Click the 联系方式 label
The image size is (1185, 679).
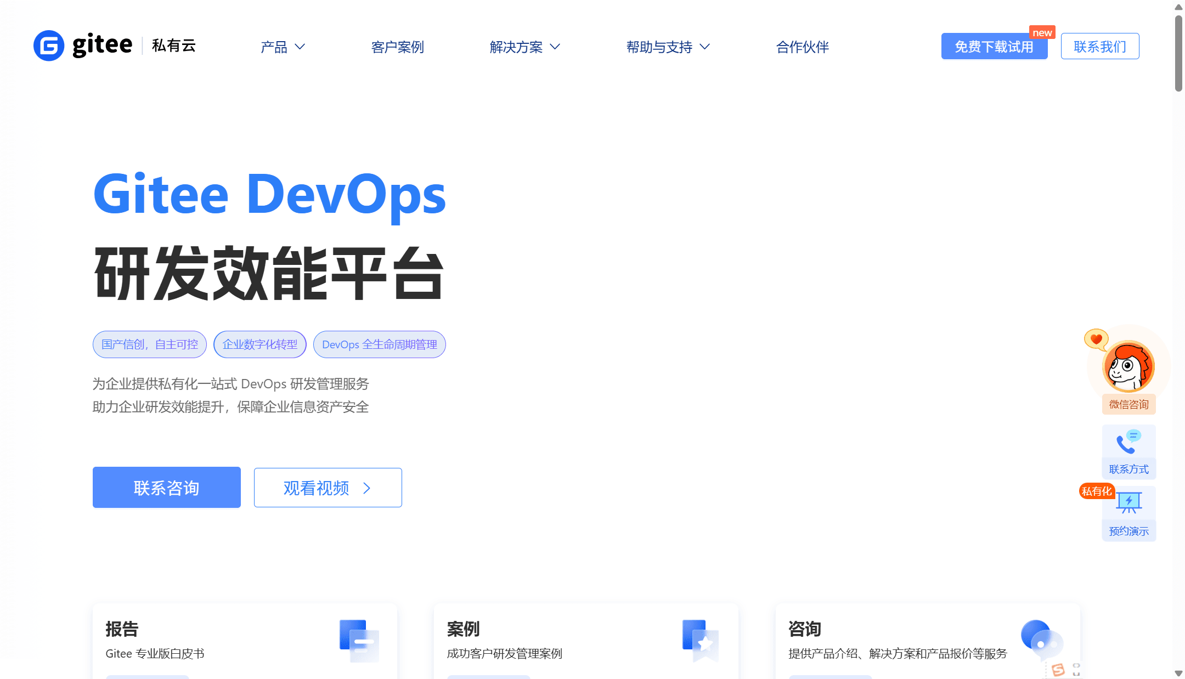pyautogui.click(x=1128, y=469)
